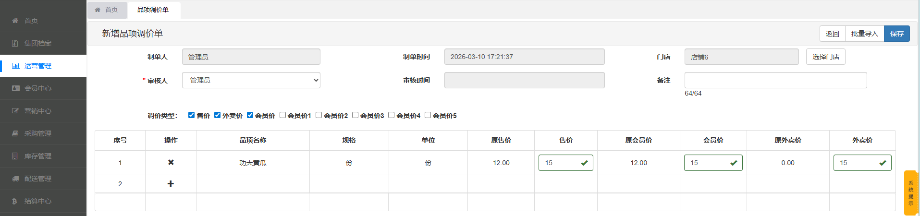Click the 选择门店 button
This screenshot has width=920, height=216.
(825, 57)
